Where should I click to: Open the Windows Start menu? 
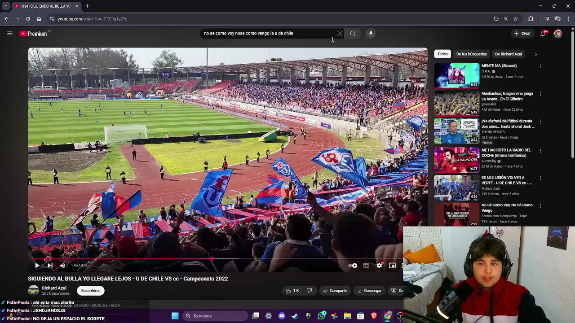175,316
